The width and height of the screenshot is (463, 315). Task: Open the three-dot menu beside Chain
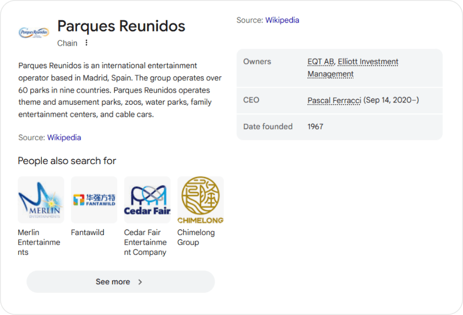click(x=86, y=43)
